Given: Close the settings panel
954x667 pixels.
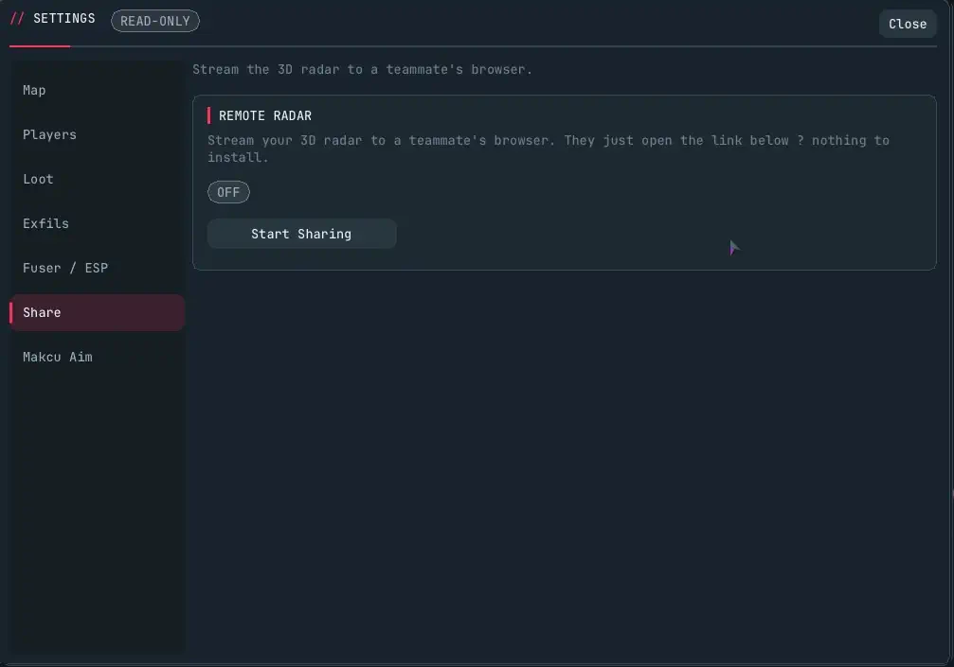Looking at the screenshot, I should 908,24.
